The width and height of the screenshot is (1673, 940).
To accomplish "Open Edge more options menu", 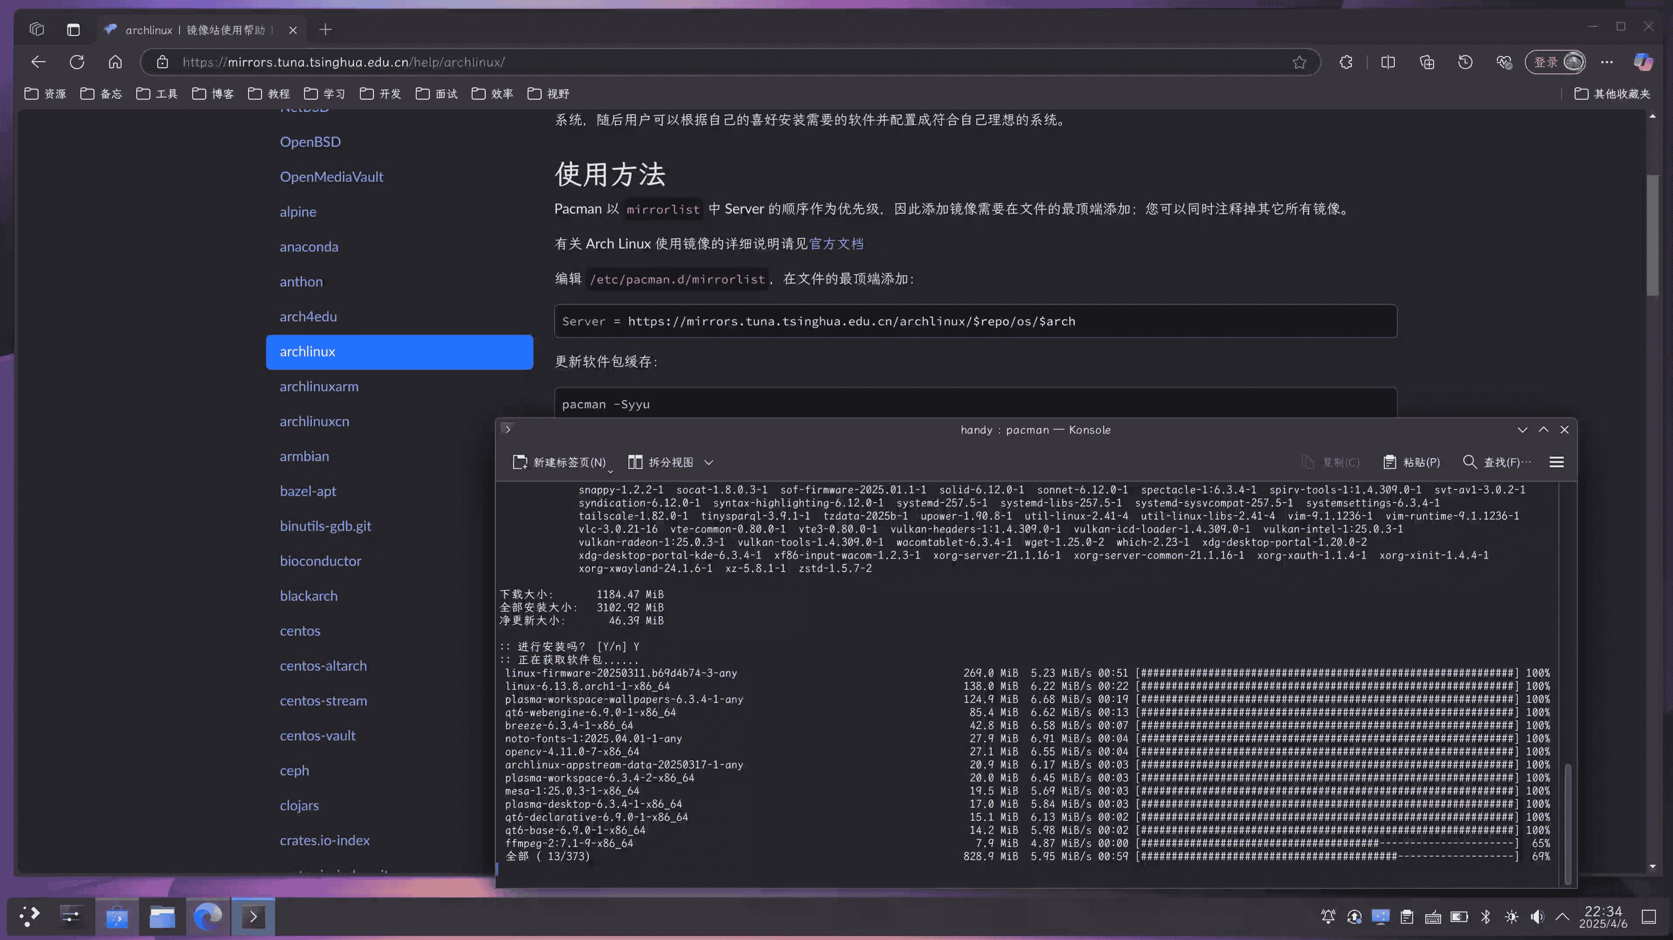I will tap(1607, 62).
